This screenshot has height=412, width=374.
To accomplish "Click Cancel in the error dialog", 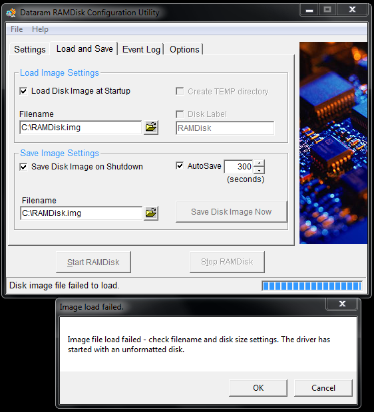I will [323, 388].
